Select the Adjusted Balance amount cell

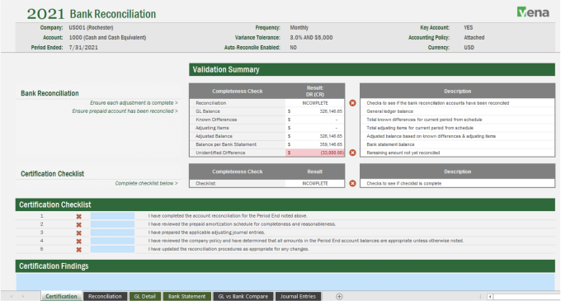pos(315,136)
